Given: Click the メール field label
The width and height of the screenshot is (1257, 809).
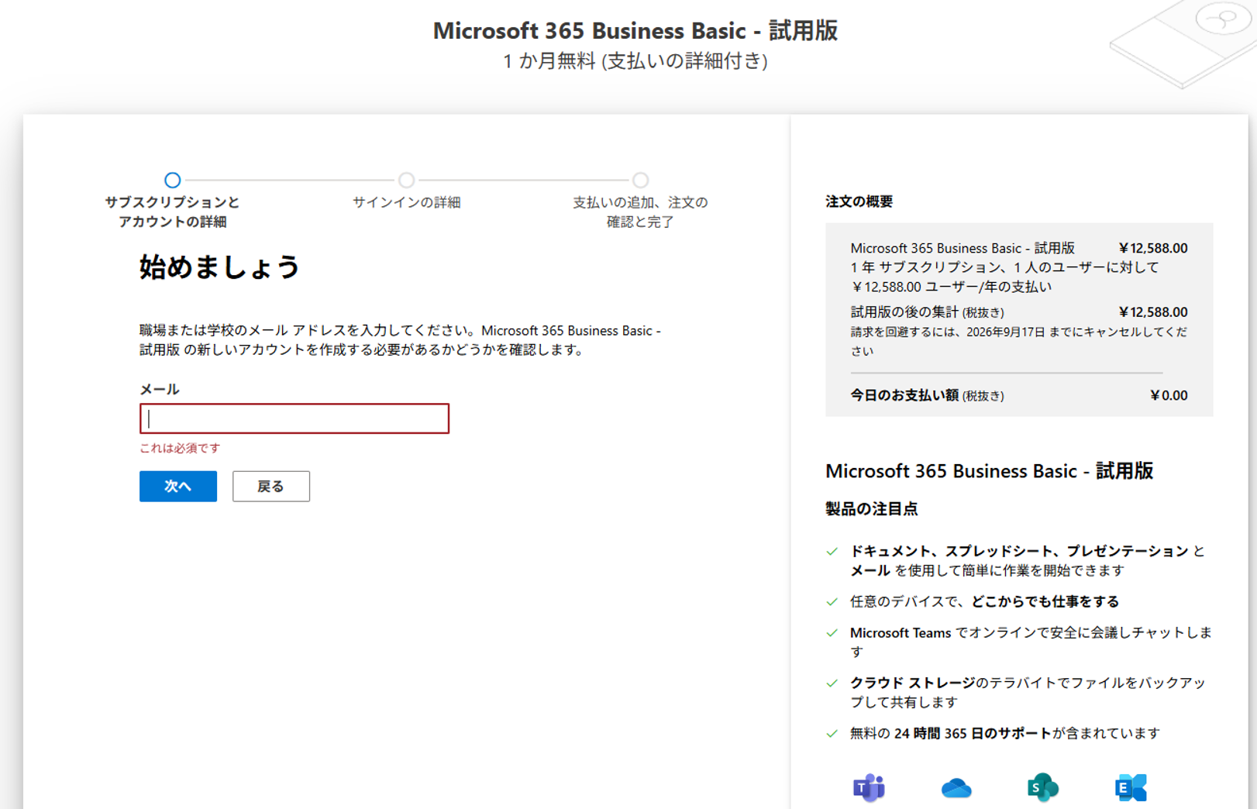Looking at the screenshot, I should point(160,389).
